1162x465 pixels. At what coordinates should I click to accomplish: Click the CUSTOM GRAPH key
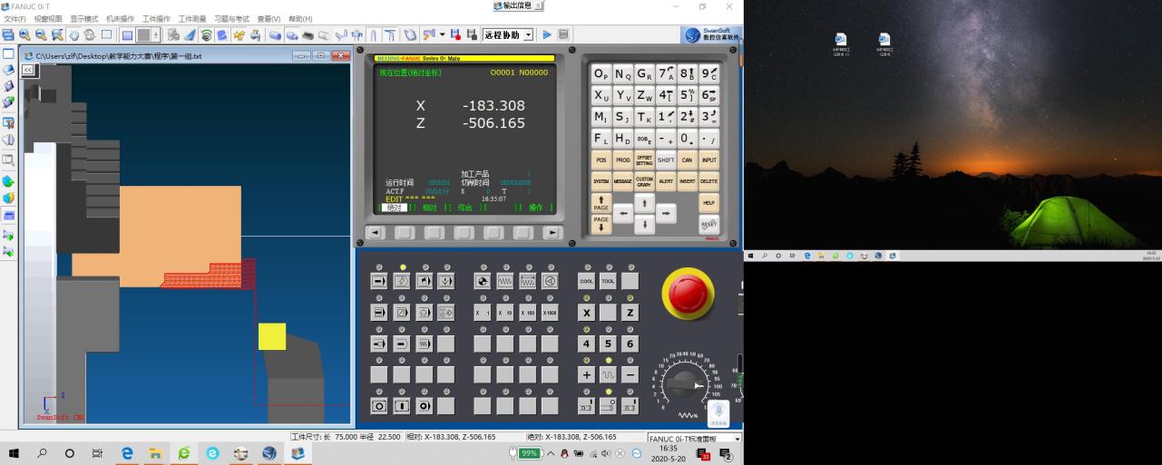[643, 180]
